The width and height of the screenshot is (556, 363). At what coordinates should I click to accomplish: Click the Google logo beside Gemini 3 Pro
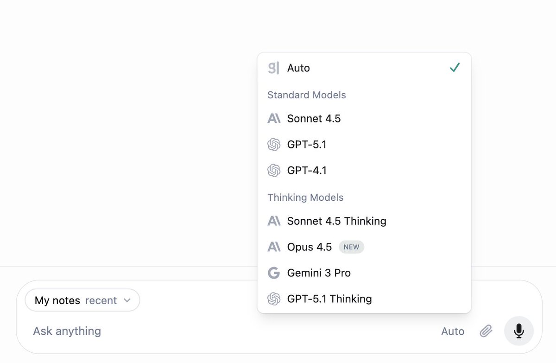click(x=274, y=273)
